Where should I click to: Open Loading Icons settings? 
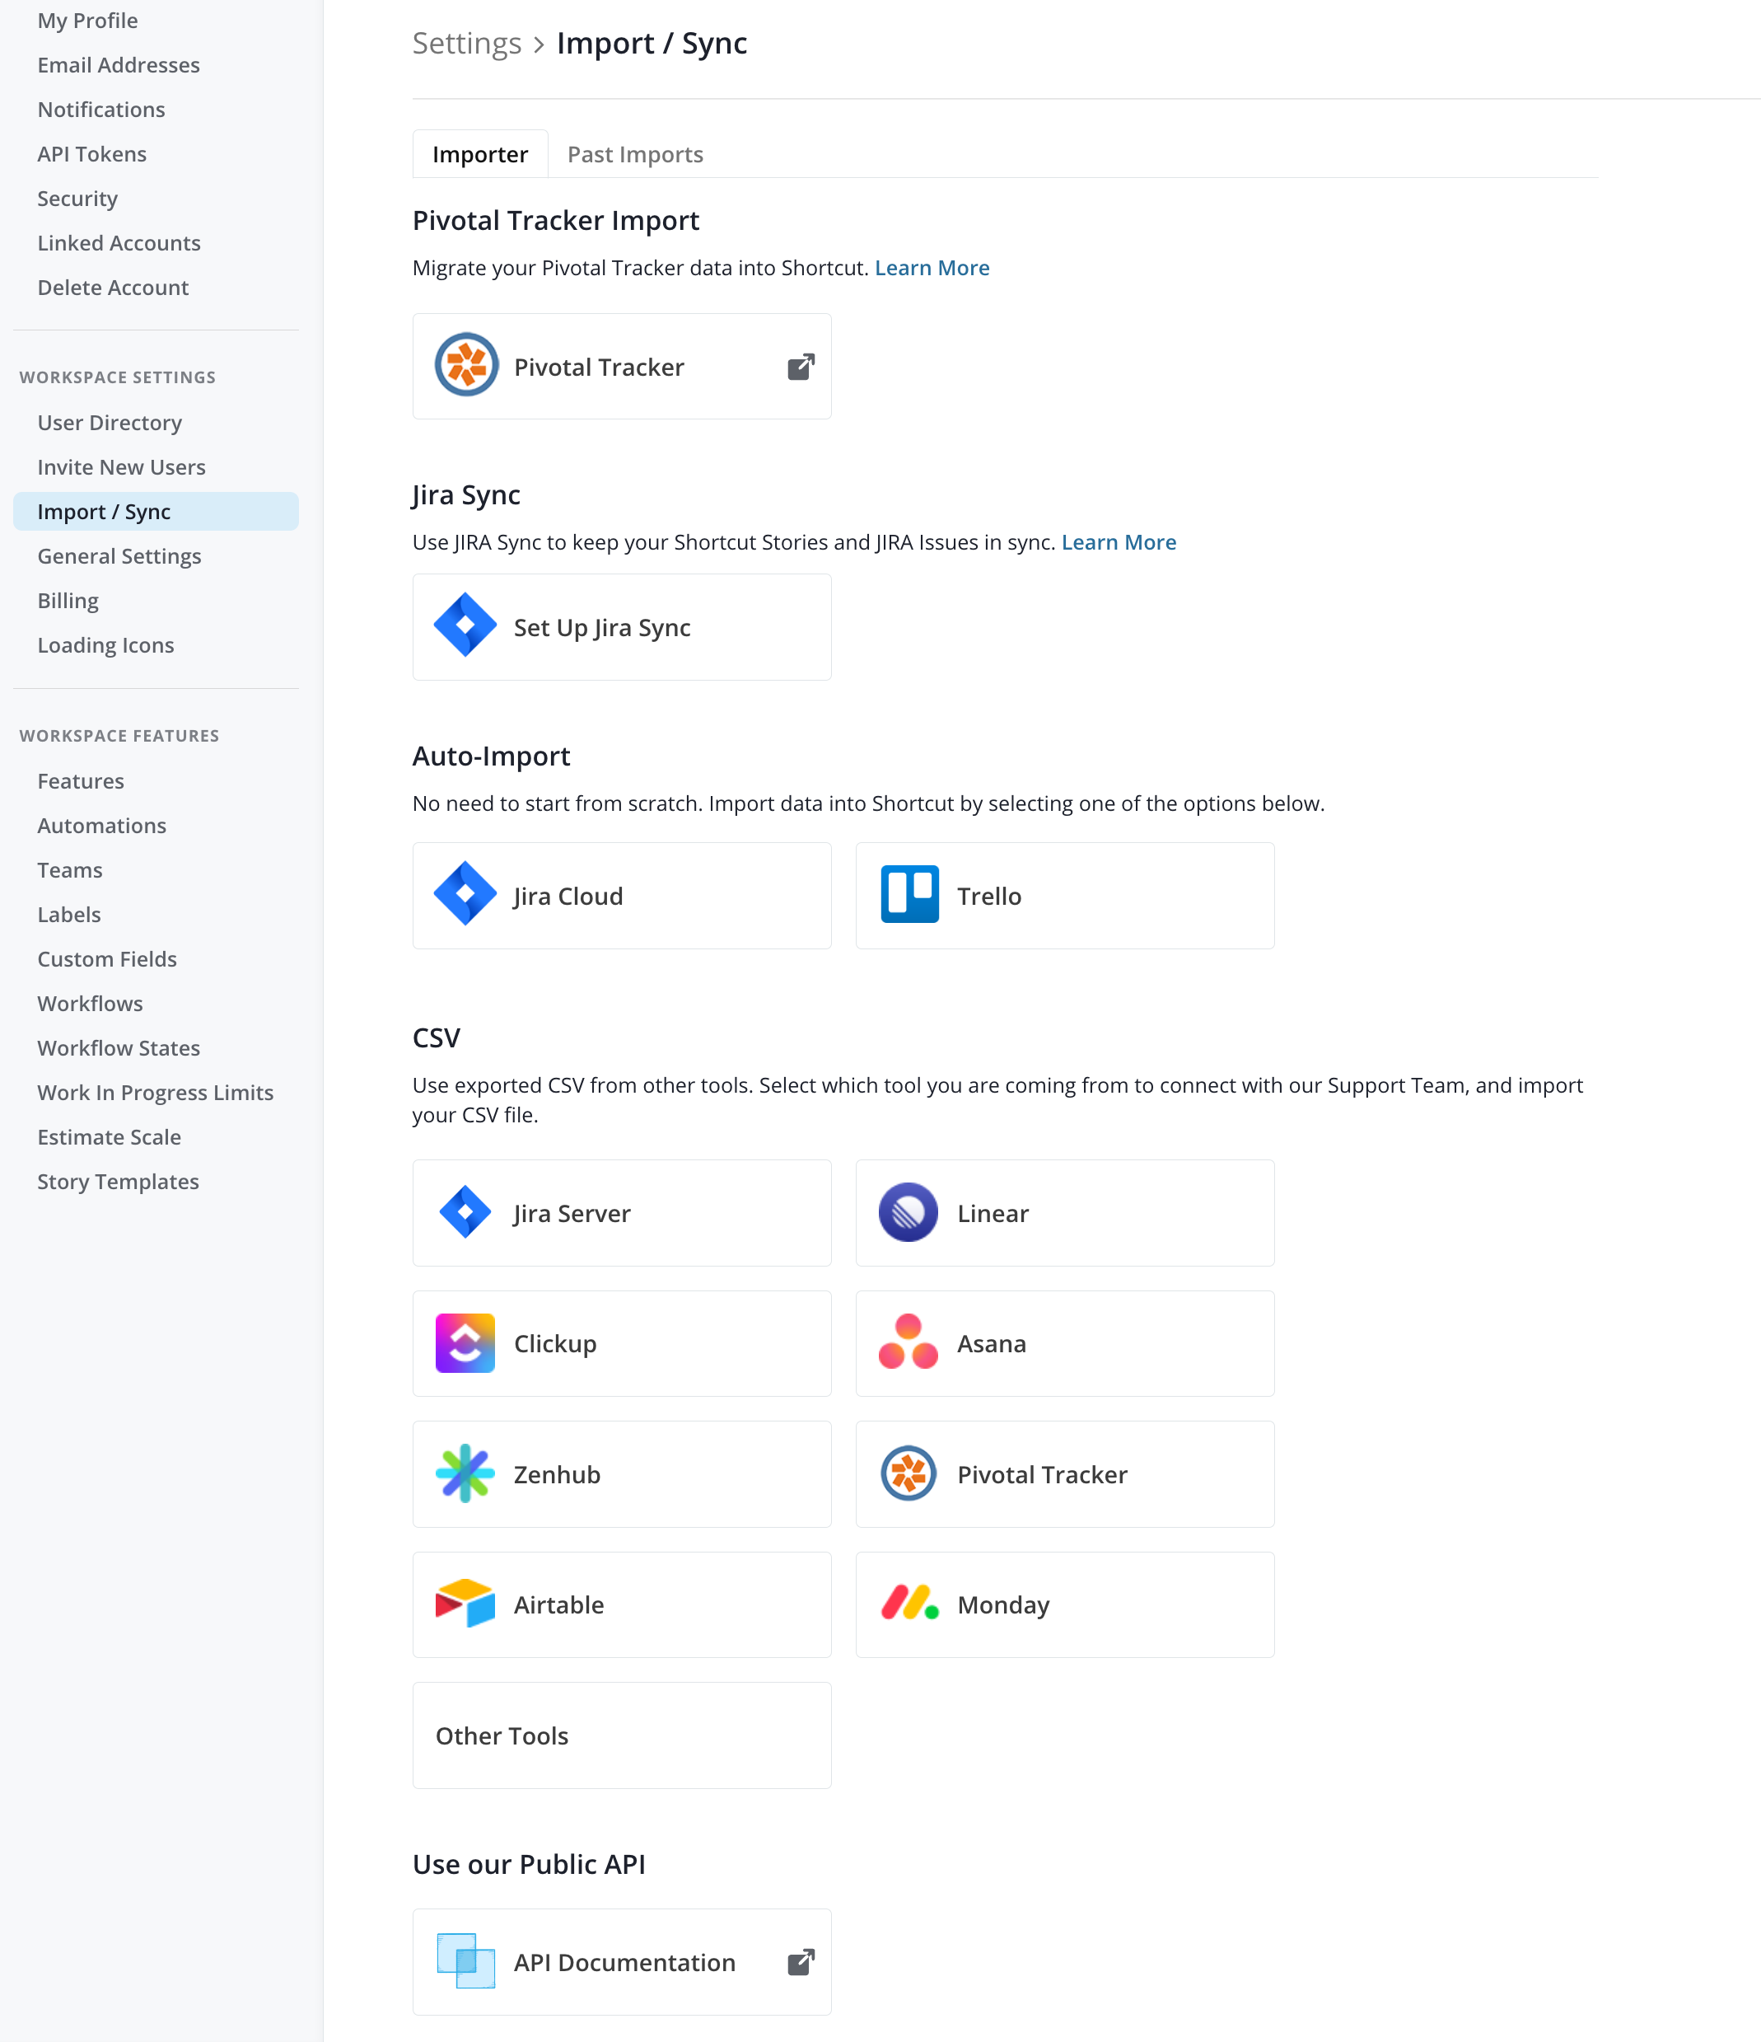(105, 644)
